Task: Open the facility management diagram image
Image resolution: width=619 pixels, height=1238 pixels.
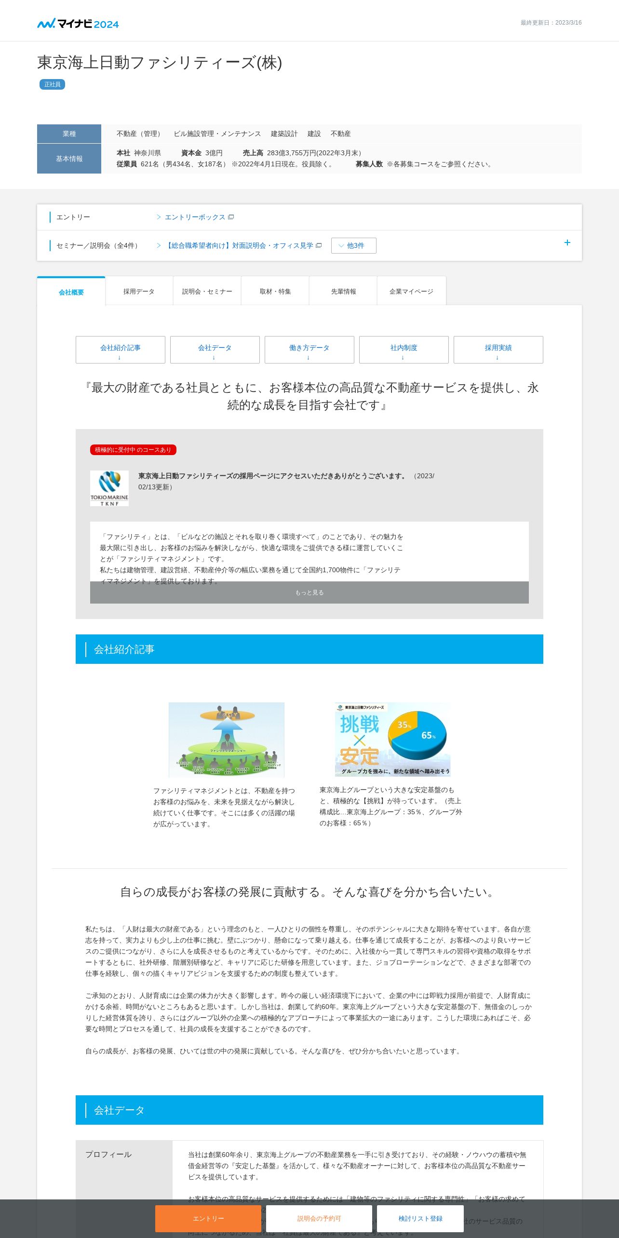Action: (x=227, y=740)
